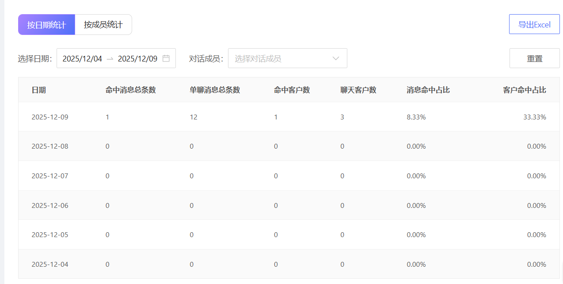
Task: Click the 客户命中占比 column header
Action: coord(525,90)
